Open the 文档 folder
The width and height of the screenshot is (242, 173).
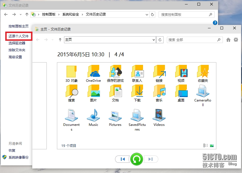[x=115, y=93]
